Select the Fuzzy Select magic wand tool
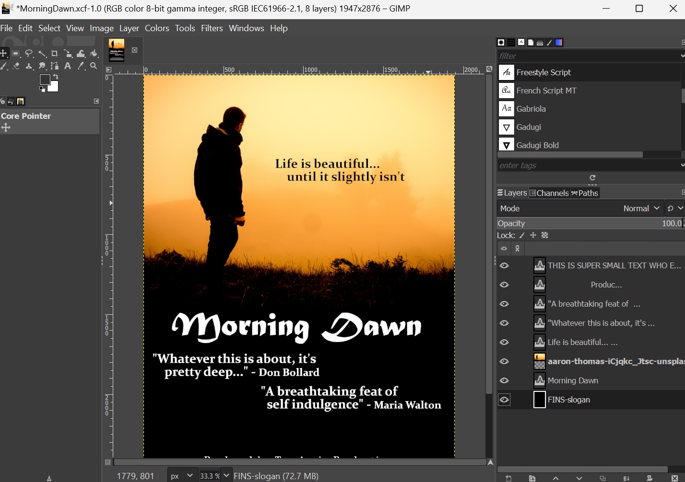 (x=42, y=53)
